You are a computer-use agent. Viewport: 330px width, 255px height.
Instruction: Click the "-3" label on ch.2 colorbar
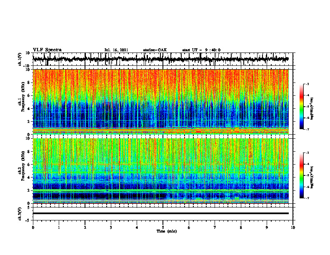coord(307,153)
